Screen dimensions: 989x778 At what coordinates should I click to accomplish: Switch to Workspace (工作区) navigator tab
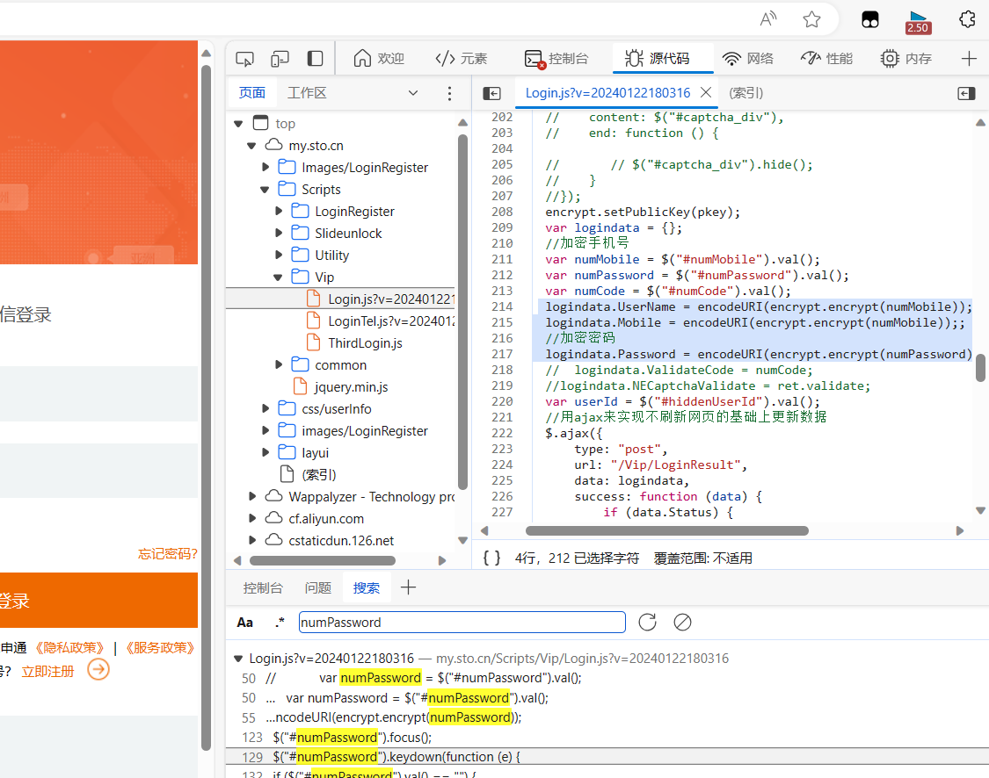[307, 93]
